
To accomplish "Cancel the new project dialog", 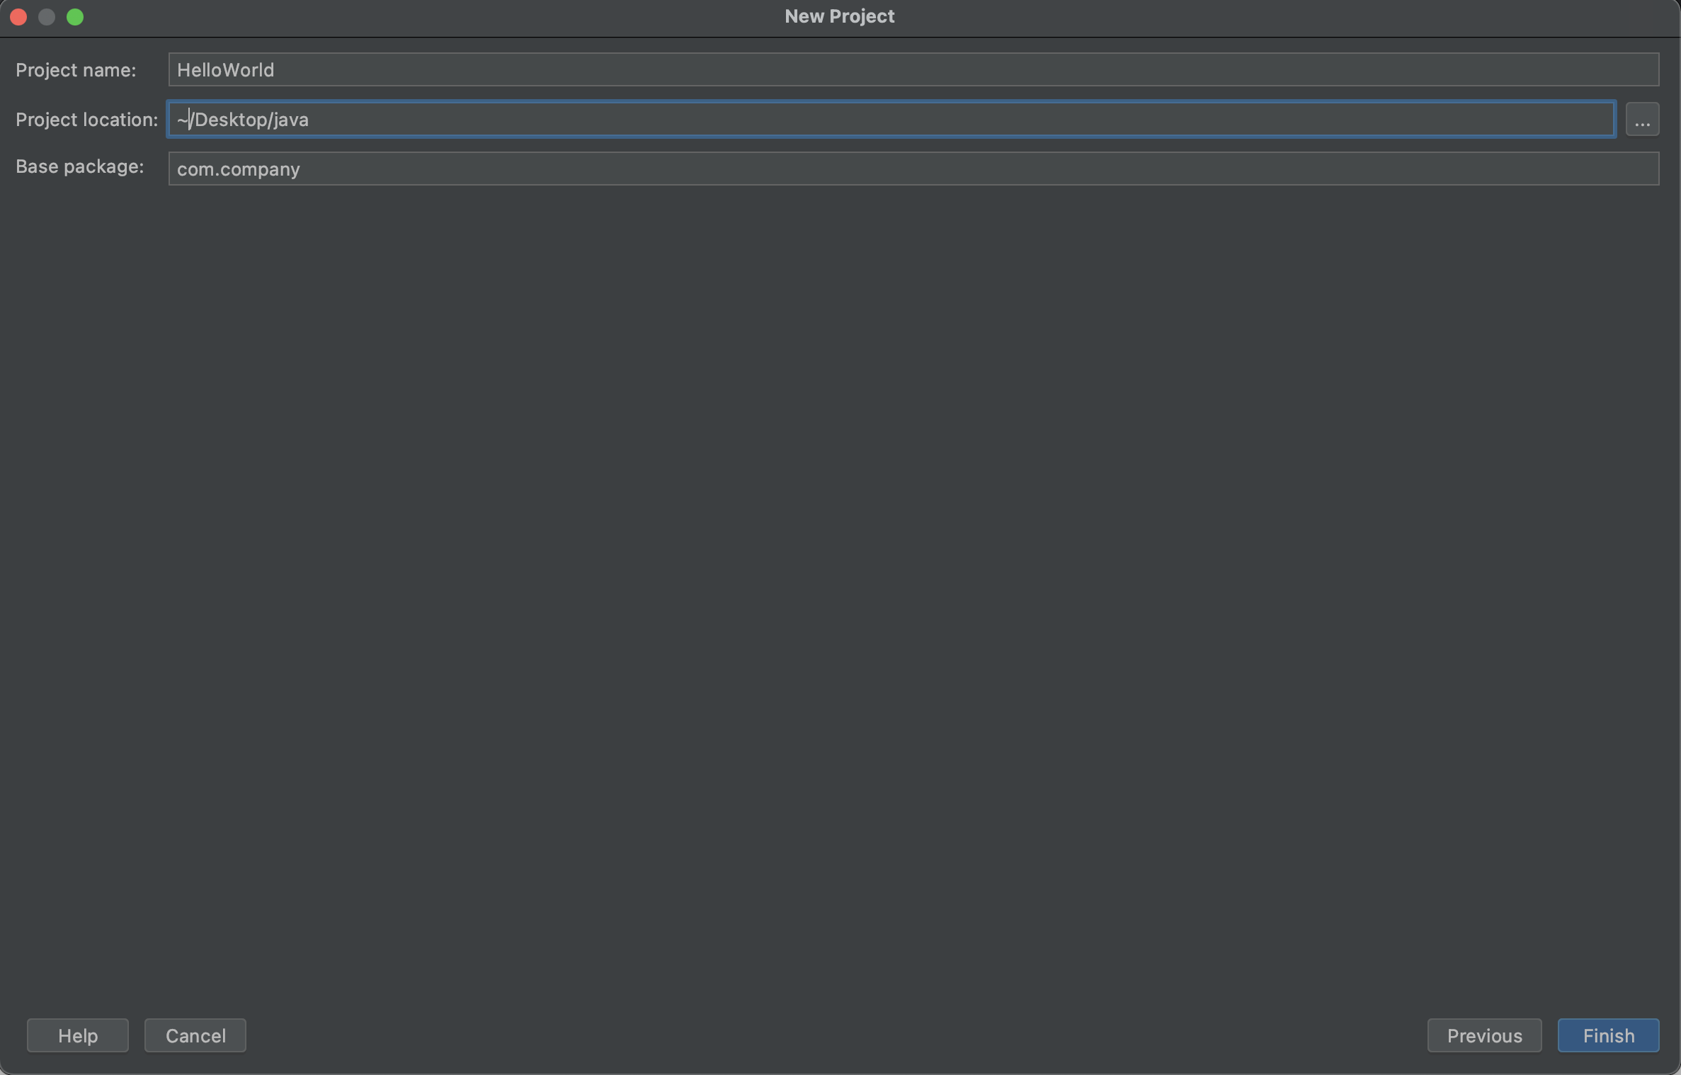I will (x=195, y=1035).
